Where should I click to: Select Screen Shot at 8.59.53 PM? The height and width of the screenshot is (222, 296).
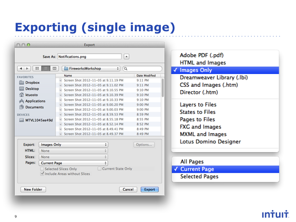109,114
